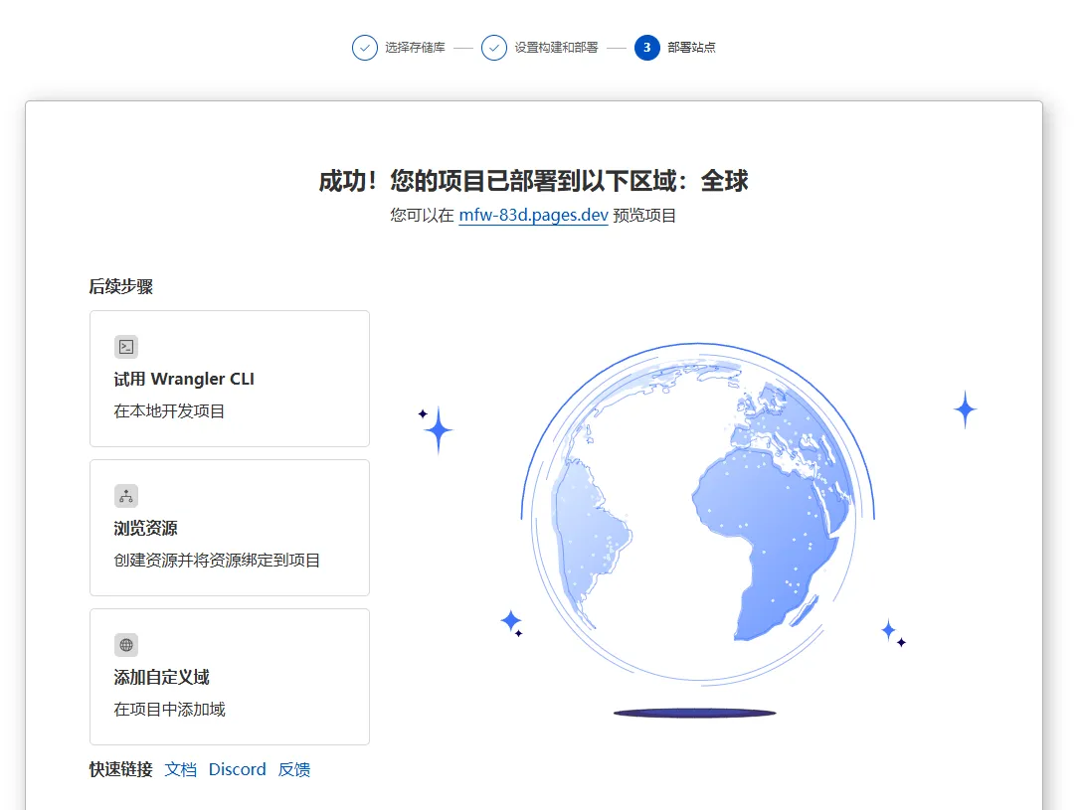Click the globe icon above 添加自定义域
The width and height of the screenshot is (1081, 810).
(126, 645)
